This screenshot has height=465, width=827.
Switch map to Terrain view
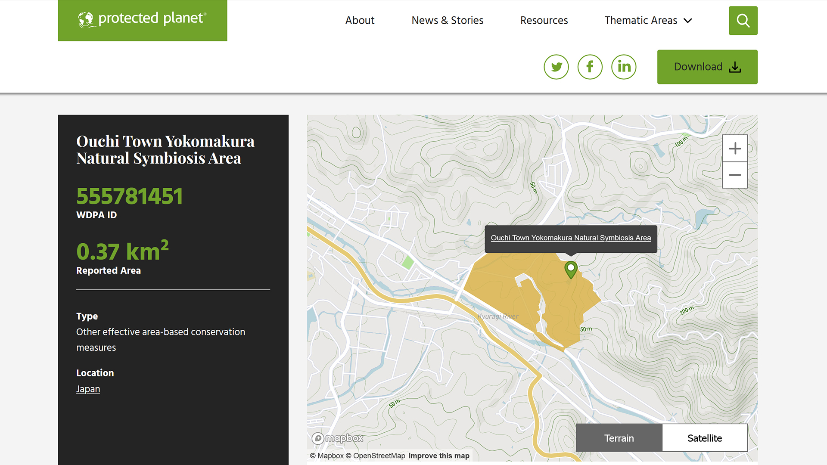tap(619, 438)
